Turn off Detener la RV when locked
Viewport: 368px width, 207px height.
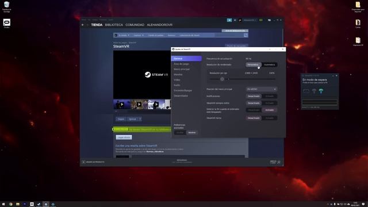[x=254, y=110]
